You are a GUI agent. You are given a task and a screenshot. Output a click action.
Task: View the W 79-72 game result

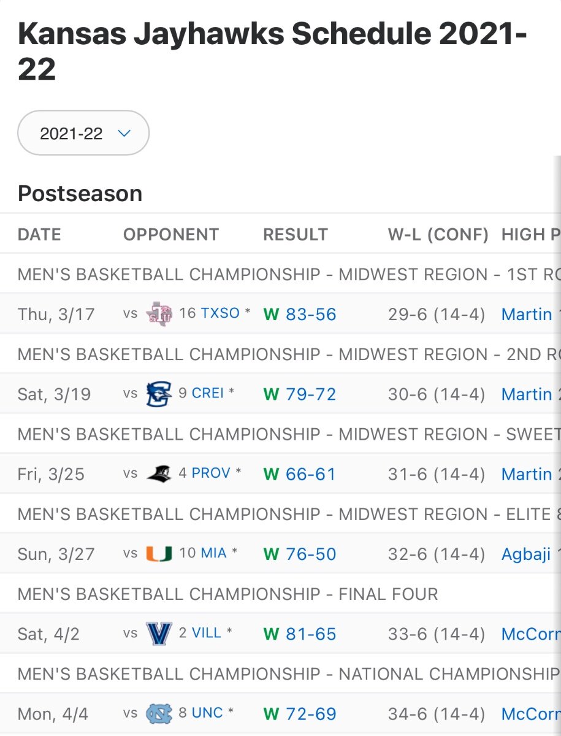coord(310,394)
